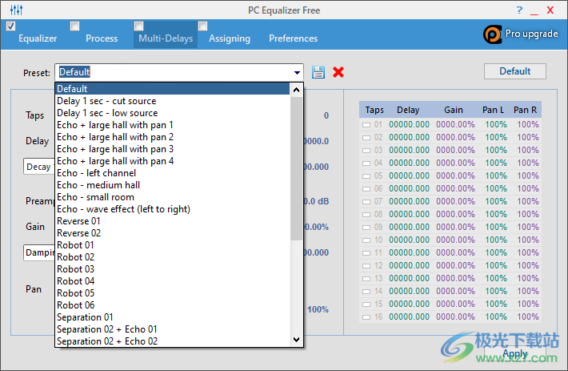This screenshot has width=568, height=371.
Task: Enable tap 08 checkbox in taps table
Action: [366, 215]
